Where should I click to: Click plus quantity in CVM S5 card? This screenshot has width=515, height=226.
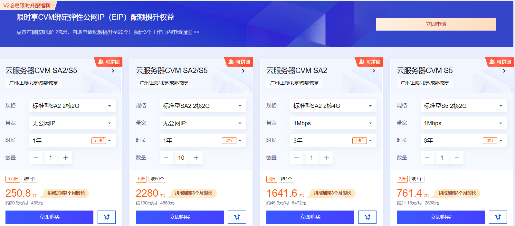457,158
